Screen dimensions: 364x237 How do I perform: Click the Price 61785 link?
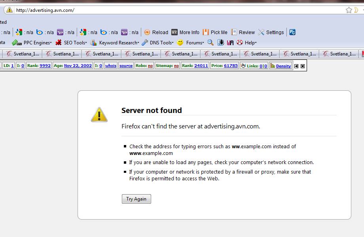(x=231, y=65)
